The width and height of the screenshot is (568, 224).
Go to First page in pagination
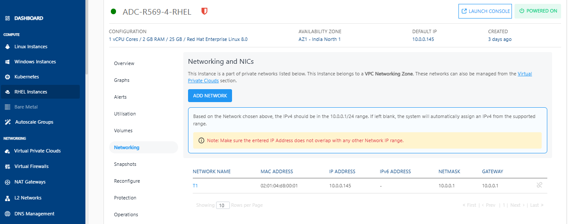tap(469, 205)
